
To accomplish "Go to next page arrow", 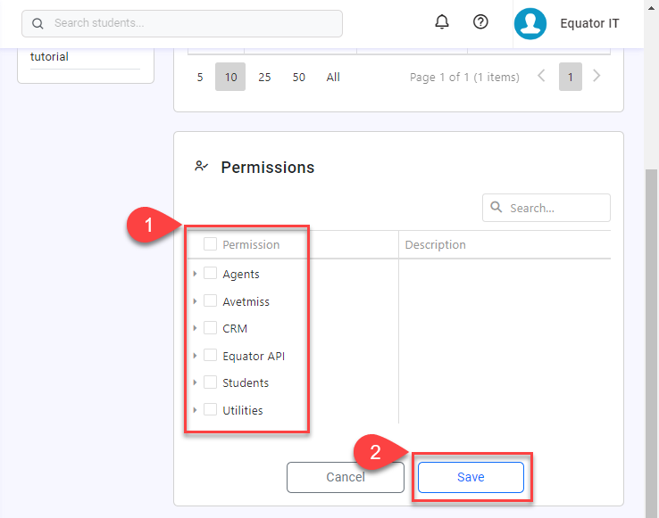I will click(596, 77).
